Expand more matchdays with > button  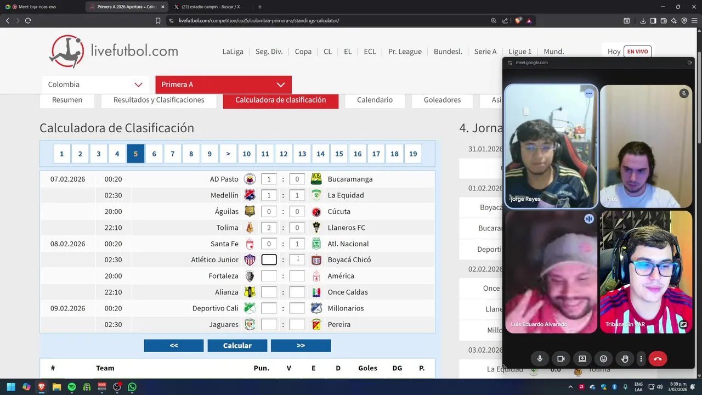click(228, 154)
